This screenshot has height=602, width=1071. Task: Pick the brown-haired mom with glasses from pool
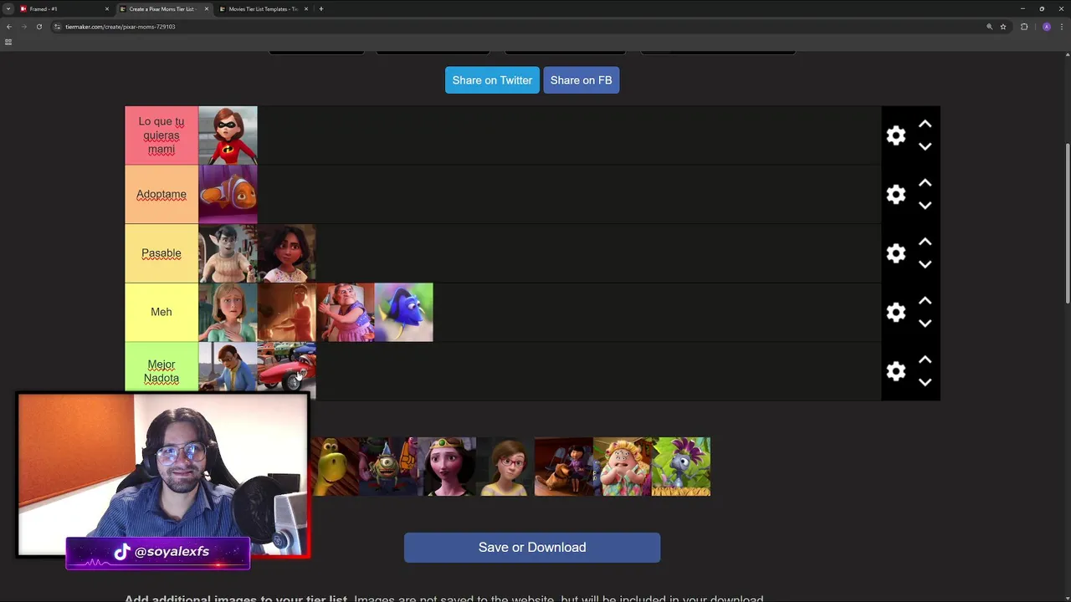(505, 467)
